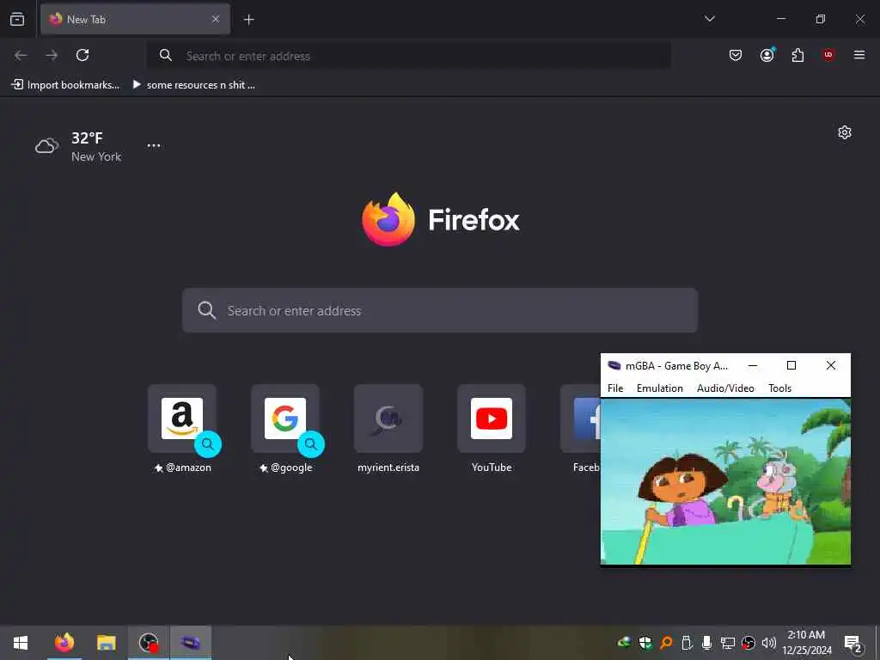Click the mGBA title bar app icon
Screen dimensions: 880x660
pos(614,365)
